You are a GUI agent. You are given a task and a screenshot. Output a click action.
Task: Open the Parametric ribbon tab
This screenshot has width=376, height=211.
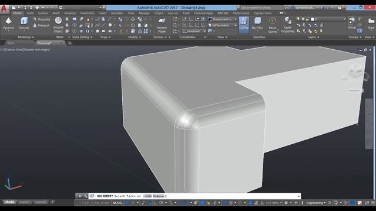click(87, 13)
